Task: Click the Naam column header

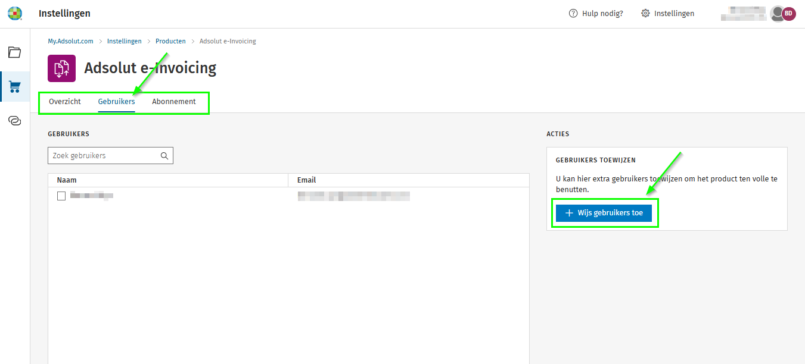Action: point(67,180)
